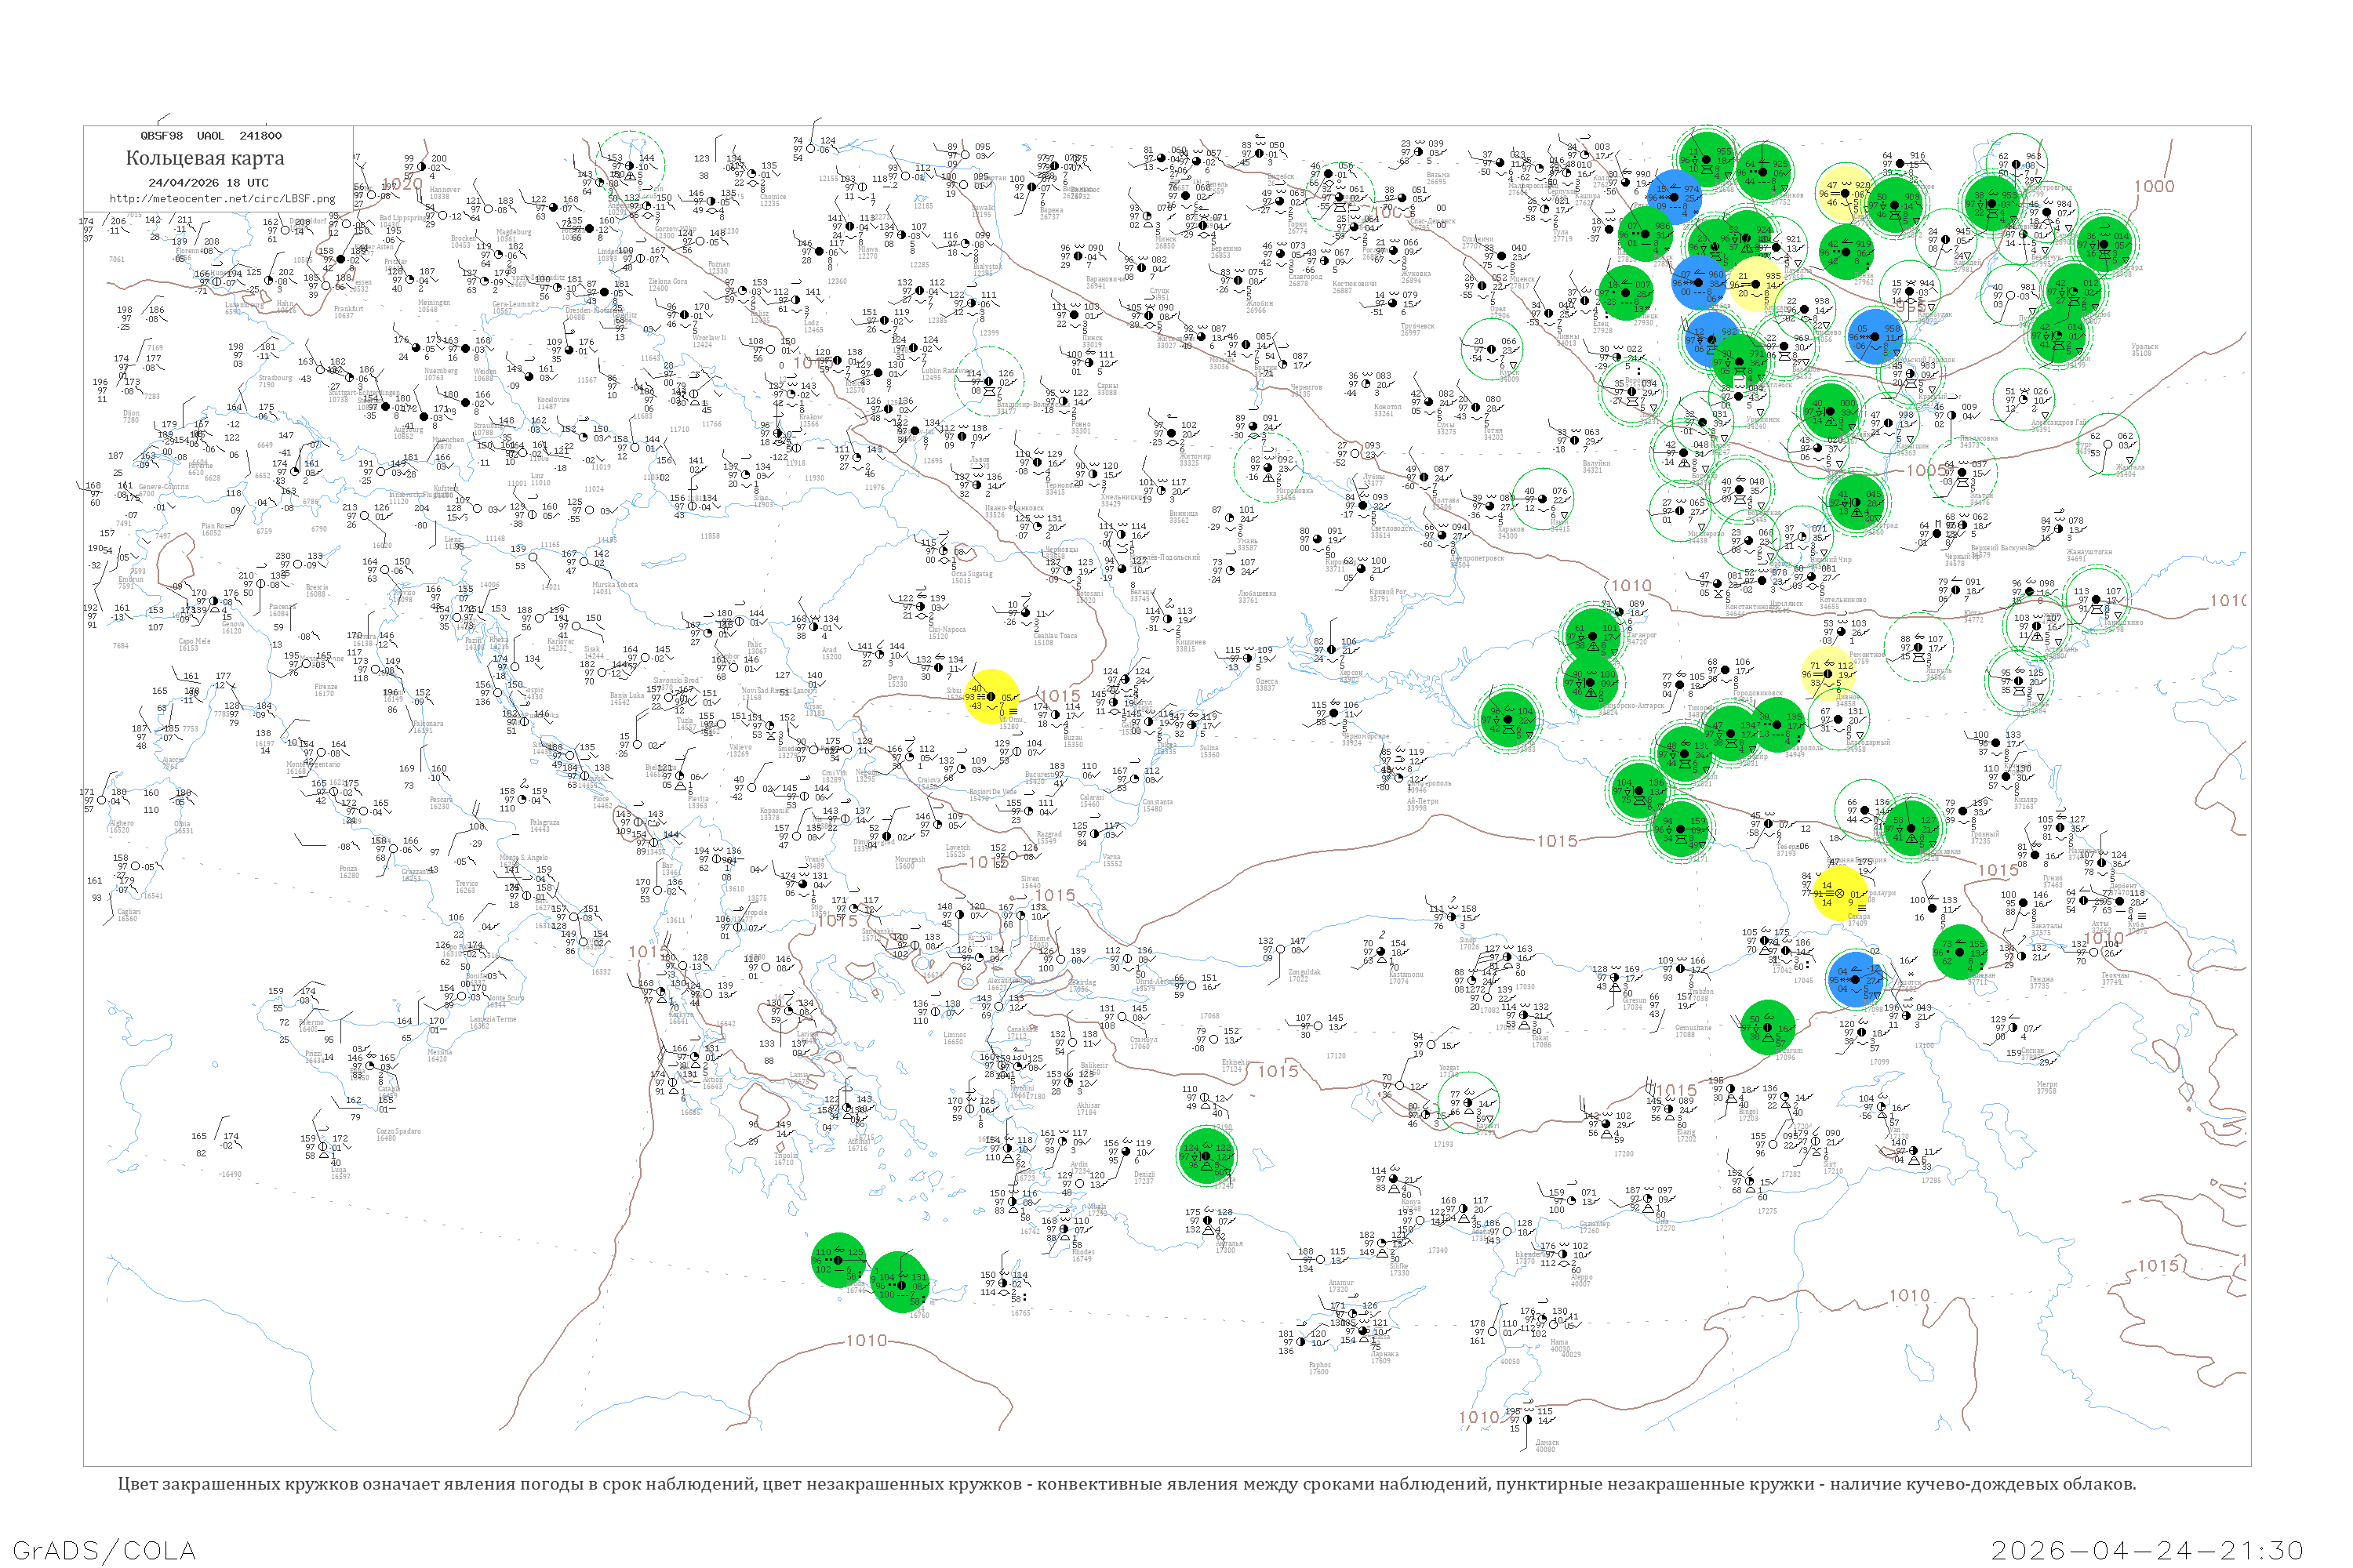This screenshot has width=2353, height=1568.
Task: Click green circle at Авангард 28908
Action: tap(2104, 245)
